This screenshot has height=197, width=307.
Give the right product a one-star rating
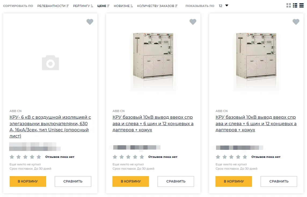tap(218, 157)
